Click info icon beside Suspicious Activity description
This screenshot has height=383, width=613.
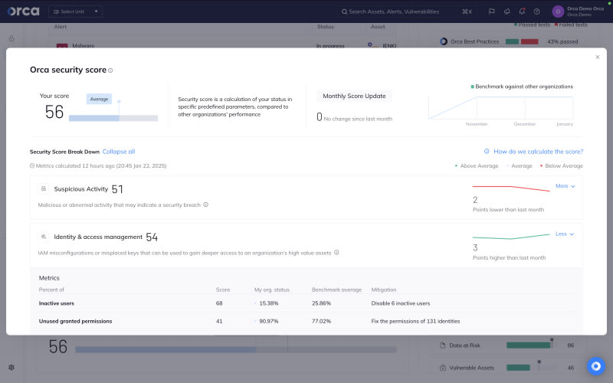[x=205, y=205]
